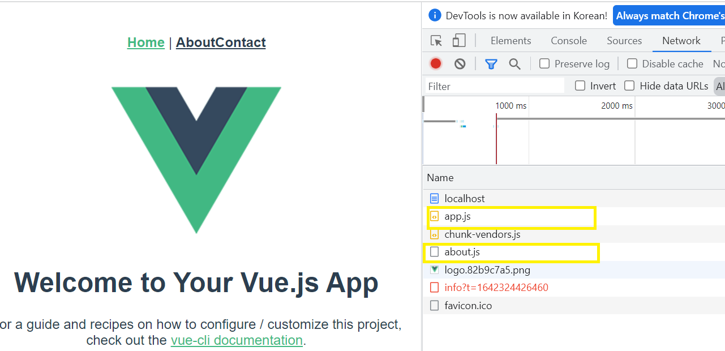Open the Elements tab

tap(510, 41)
